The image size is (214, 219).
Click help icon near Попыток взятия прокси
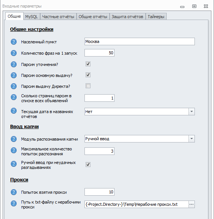click(14, 192)
